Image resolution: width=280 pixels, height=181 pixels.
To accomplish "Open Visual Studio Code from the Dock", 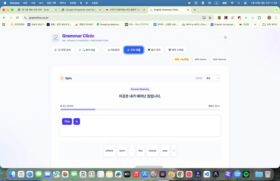I will (x=207, y=174).
